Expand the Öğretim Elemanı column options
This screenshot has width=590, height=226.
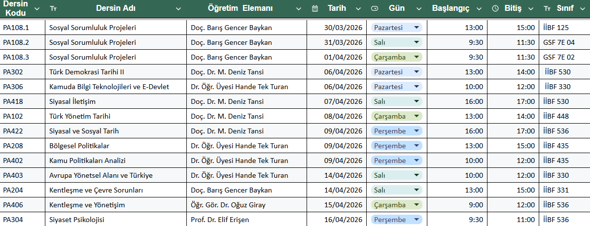(298, 8)
